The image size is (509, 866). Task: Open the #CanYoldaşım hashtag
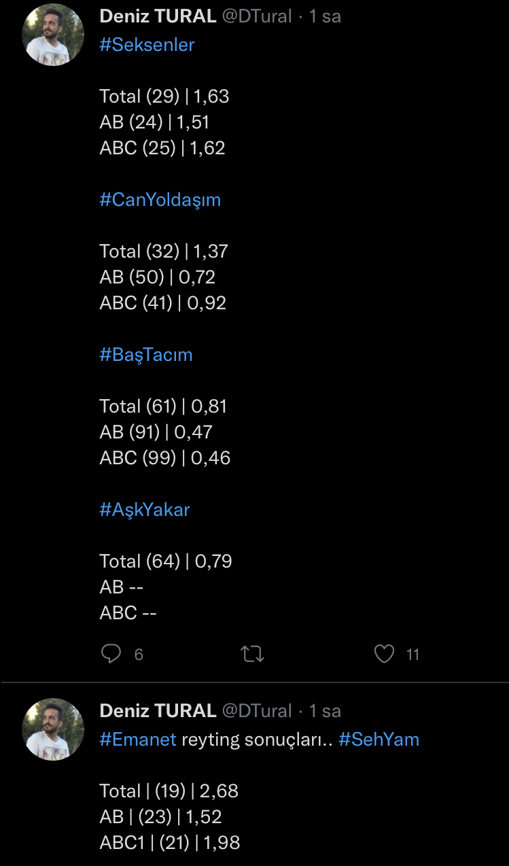coord(160,200)
